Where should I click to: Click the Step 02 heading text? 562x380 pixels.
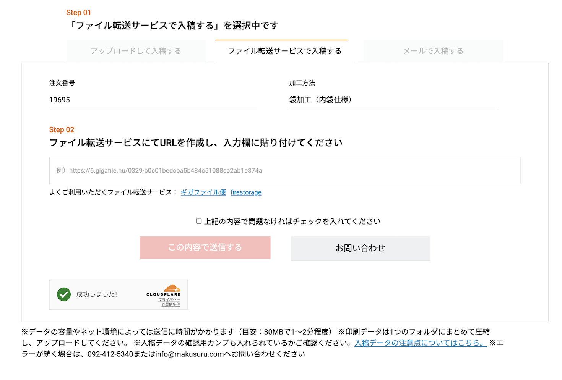pos(62,129)
